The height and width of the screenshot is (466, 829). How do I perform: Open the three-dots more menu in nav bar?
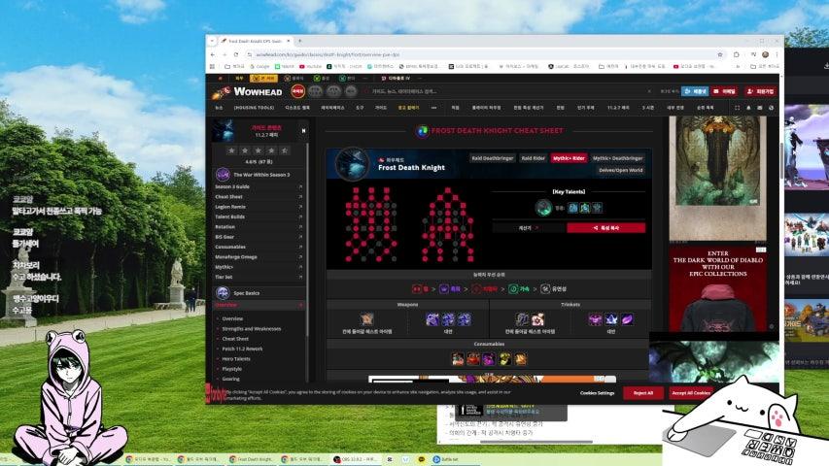coord(434,108)
